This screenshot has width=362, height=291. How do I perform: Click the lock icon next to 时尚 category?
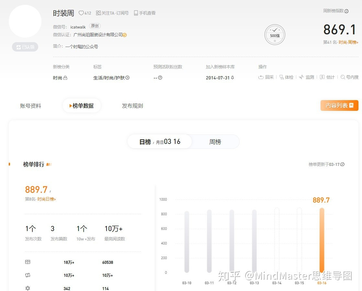65,77
